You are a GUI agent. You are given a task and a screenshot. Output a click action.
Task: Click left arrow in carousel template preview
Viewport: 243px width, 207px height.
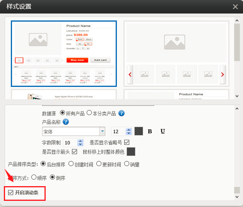(130, 75)
